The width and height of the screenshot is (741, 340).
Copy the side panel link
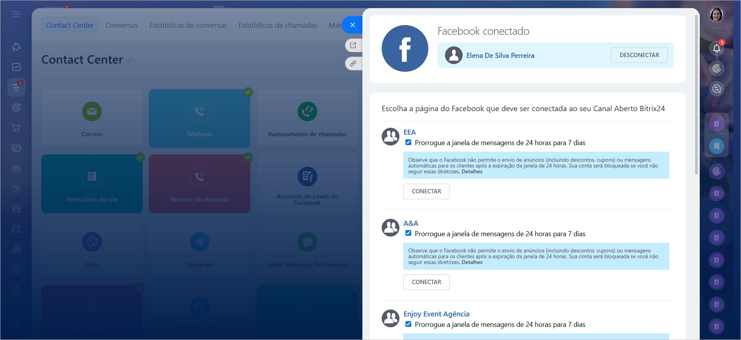[353, 64]
